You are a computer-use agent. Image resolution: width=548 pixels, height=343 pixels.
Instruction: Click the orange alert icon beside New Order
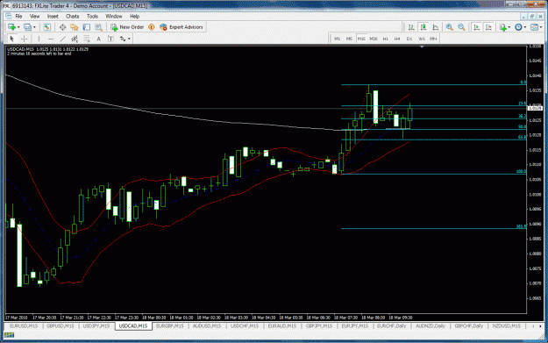[x=152, y=27]
